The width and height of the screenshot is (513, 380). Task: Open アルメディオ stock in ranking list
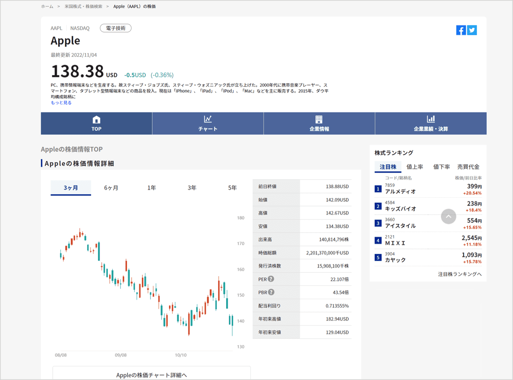pos(400,191)
